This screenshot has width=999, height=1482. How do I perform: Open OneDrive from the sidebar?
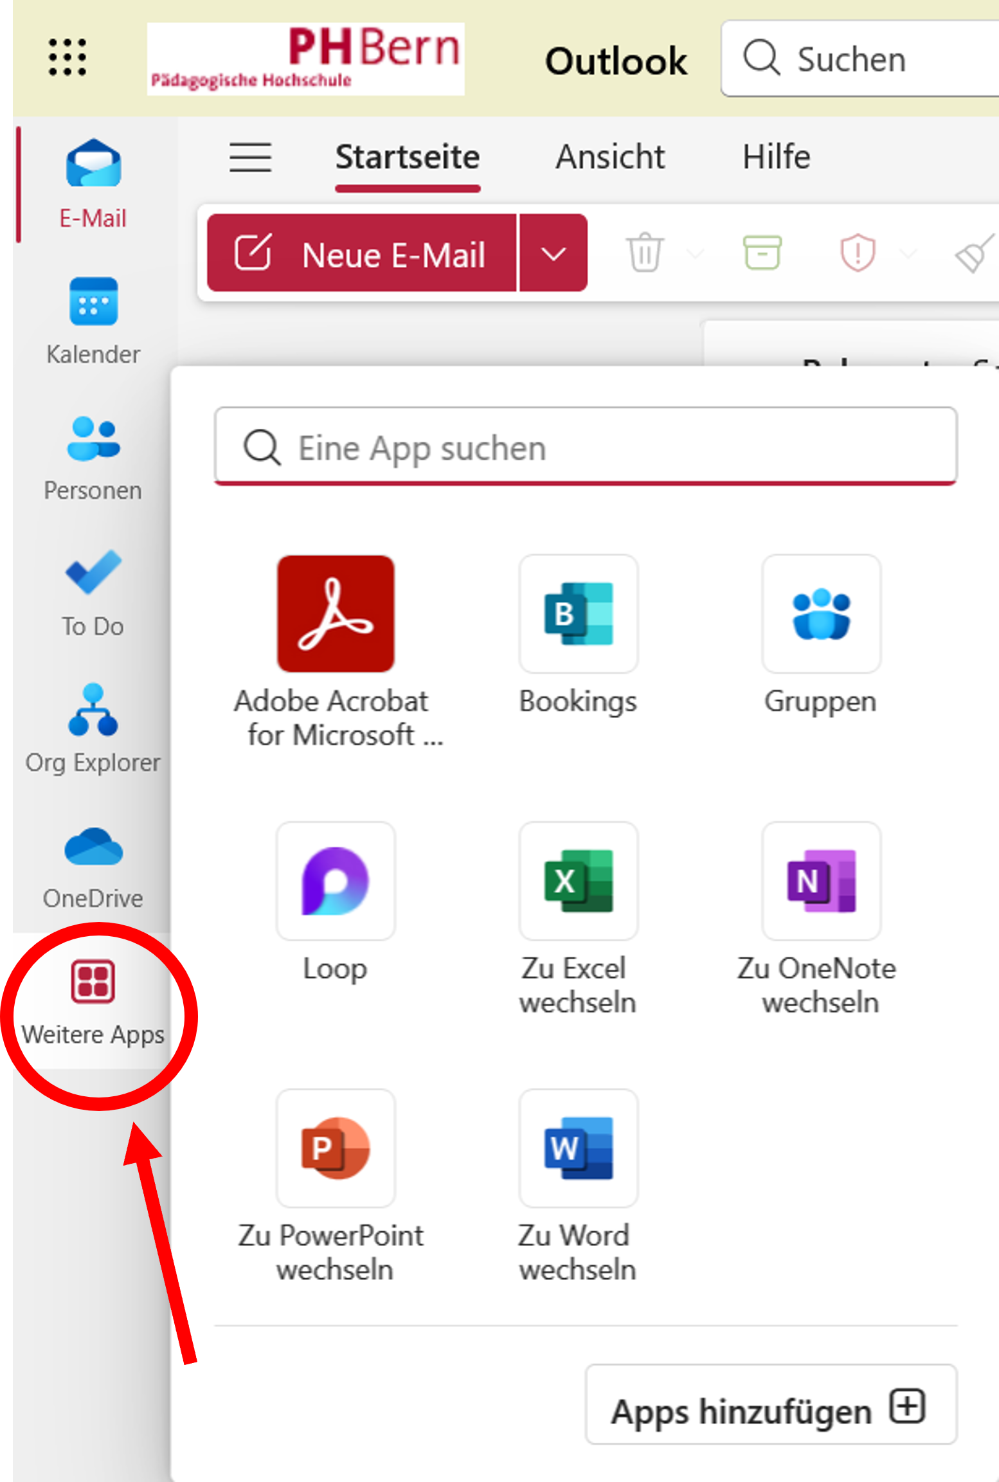pos(93,865)
